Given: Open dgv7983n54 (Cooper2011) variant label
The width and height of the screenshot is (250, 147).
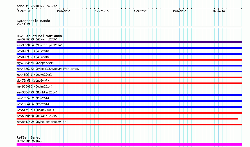Looking at the screenshot, I should coord(36,63).
